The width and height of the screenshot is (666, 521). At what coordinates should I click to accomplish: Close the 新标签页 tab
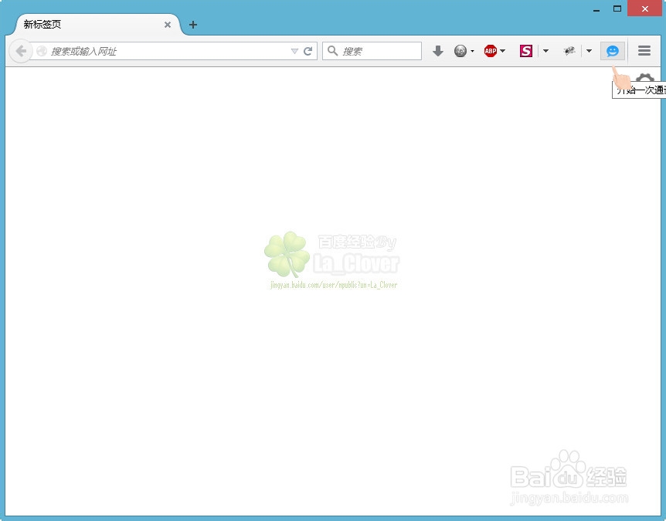point(168,25)
